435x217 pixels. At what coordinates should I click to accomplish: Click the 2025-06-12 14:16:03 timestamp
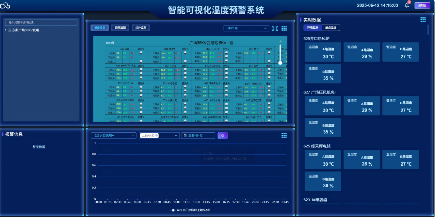pyautogui.click(x=378, y=5)
